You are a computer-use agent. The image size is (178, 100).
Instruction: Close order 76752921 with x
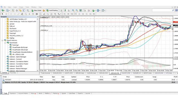pyautogui.click(x=177, y=80)
